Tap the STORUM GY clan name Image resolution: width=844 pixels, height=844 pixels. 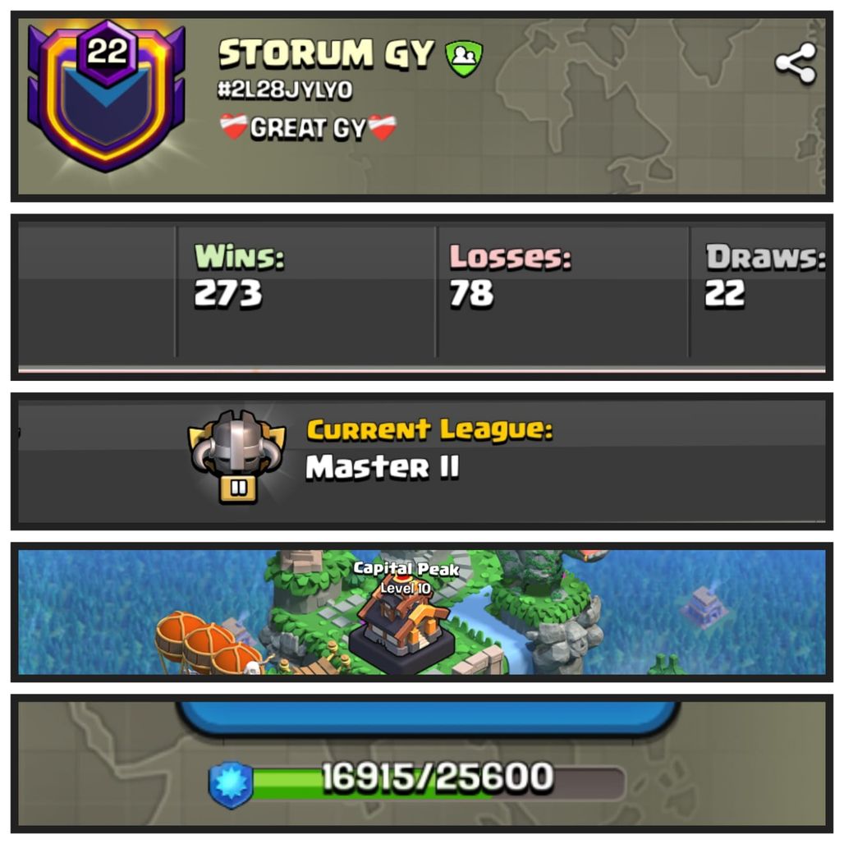point(326,53)
